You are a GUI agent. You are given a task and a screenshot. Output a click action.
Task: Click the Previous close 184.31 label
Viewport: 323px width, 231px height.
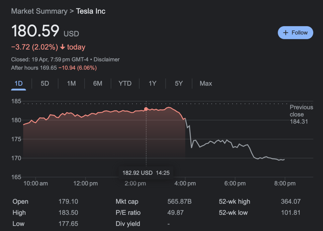pyautogui.click(x=301, y=114)
